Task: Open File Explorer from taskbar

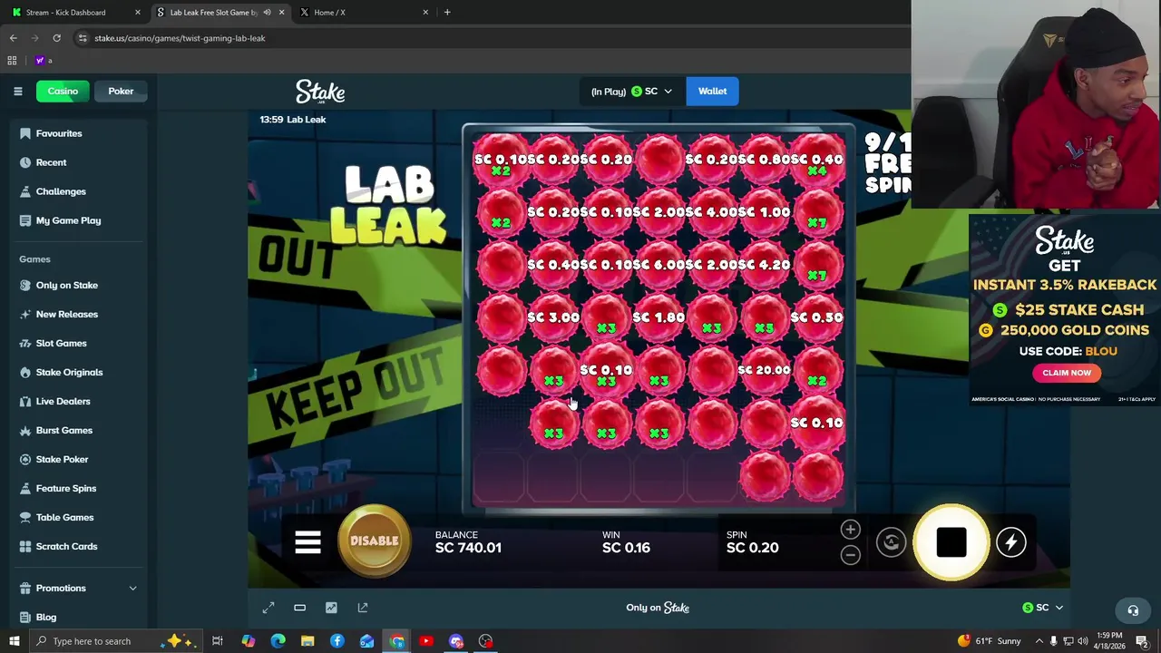Action: [x=307, y=641]
